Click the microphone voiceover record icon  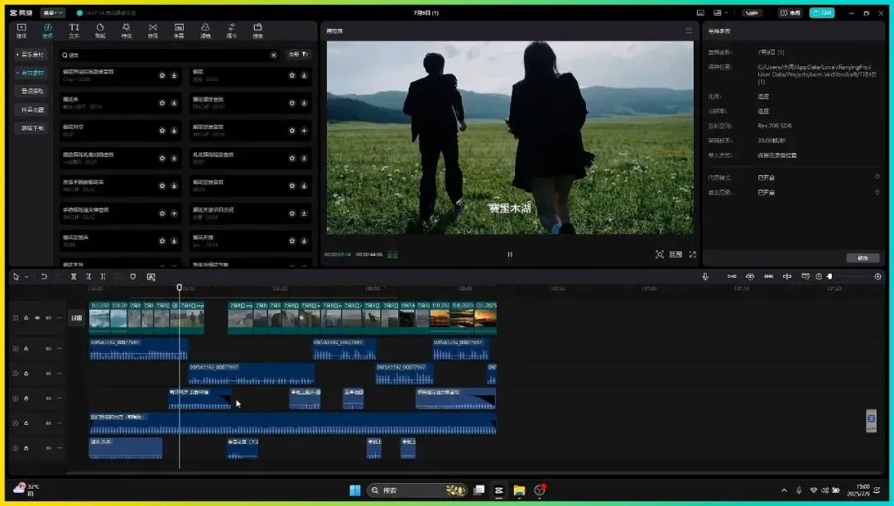click(x=705, y=276)
